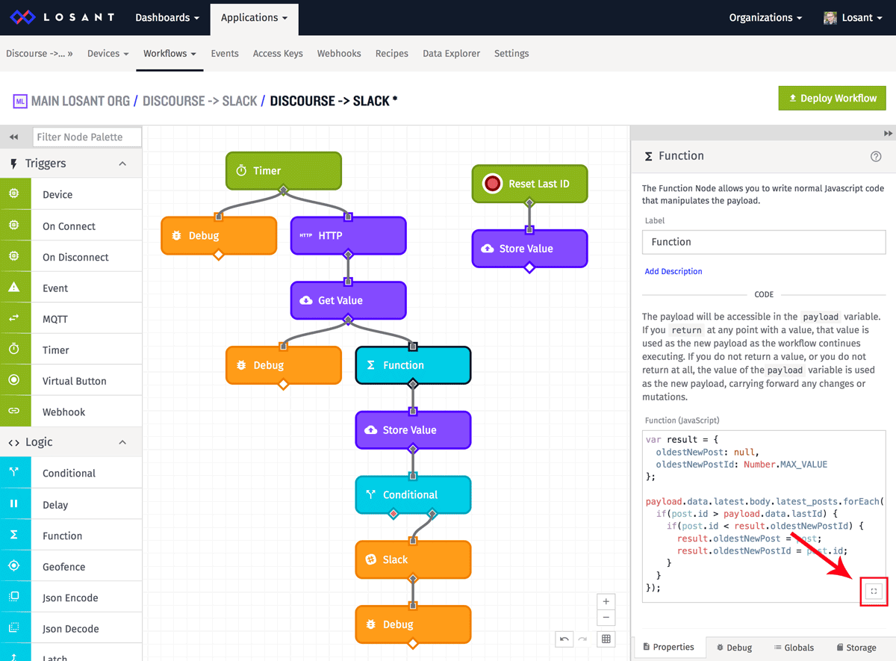Select the Timer trigger in the palette
Viewport: 896px width, 661px height.
71,350
